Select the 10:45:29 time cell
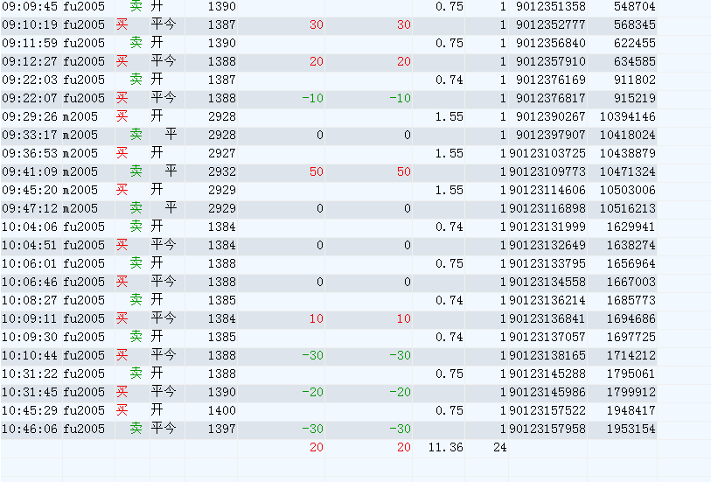 [31, 410]
